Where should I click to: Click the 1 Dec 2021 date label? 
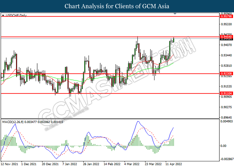click(29, 164)
